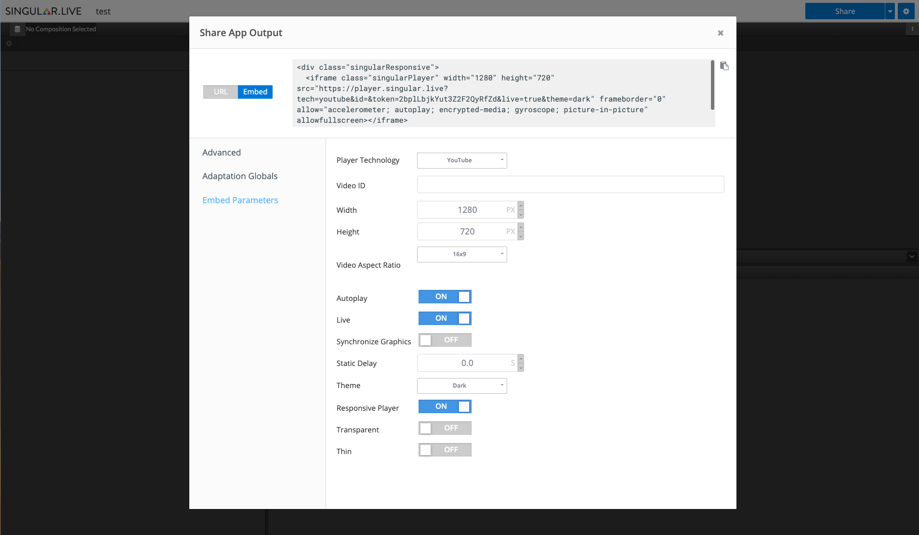Image resolution: width=919 pixels, height=535 pixels.
Task: Click the 'test' app name
Action: pyautogui.click(x=103, y=12)
